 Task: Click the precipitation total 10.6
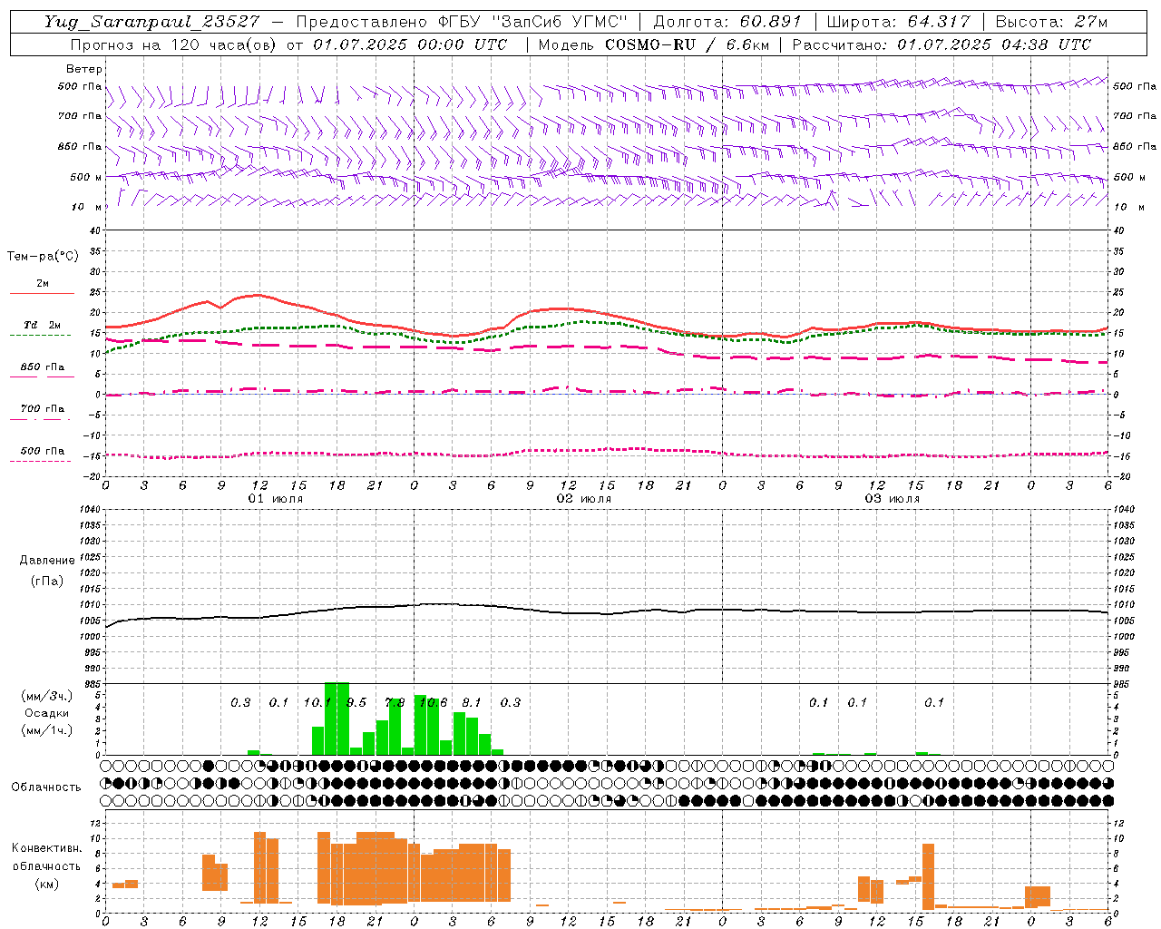[433, 702]
